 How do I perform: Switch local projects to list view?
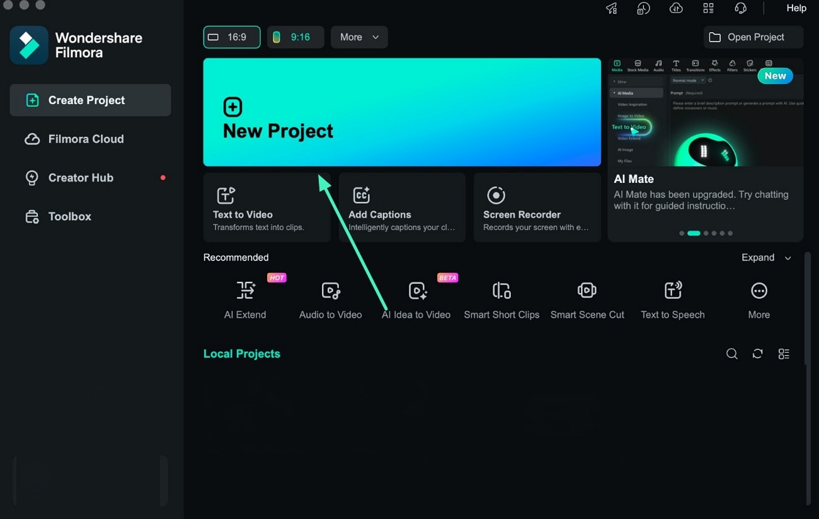click(x=784, y=354)
